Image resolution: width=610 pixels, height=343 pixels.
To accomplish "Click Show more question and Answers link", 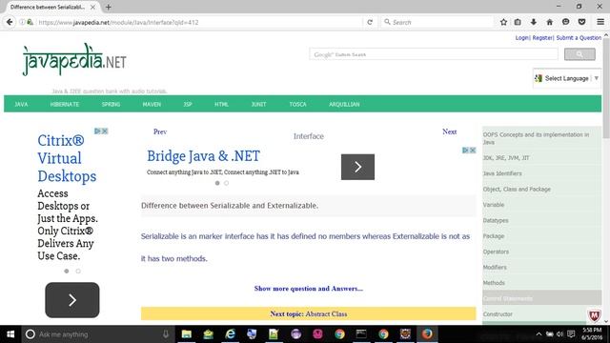I will point(309,289).
